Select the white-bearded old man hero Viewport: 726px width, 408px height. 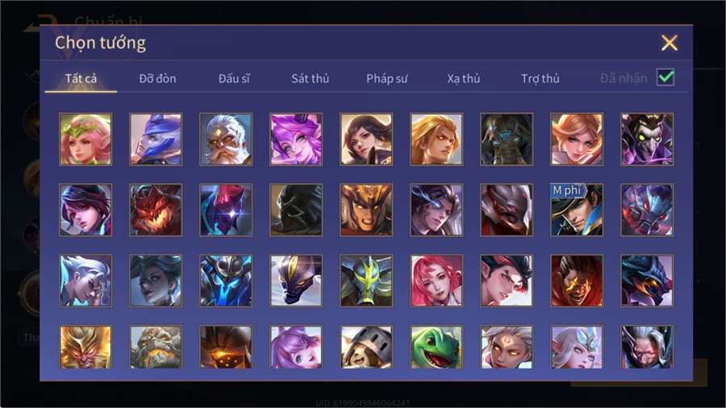226,139
